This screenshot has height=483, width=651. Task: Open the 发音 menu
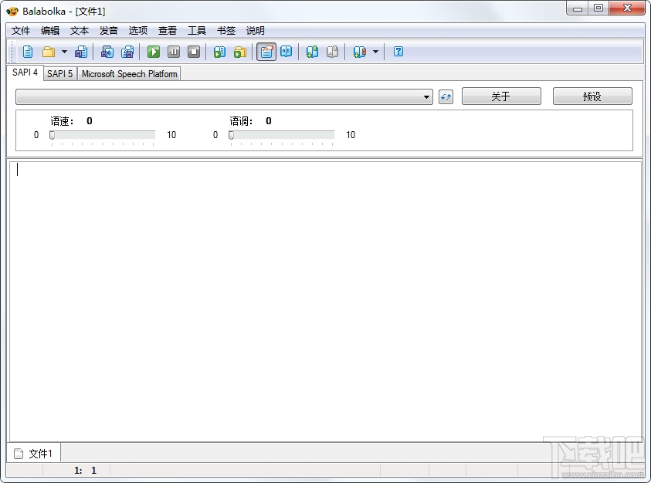[x=109, y=31]
